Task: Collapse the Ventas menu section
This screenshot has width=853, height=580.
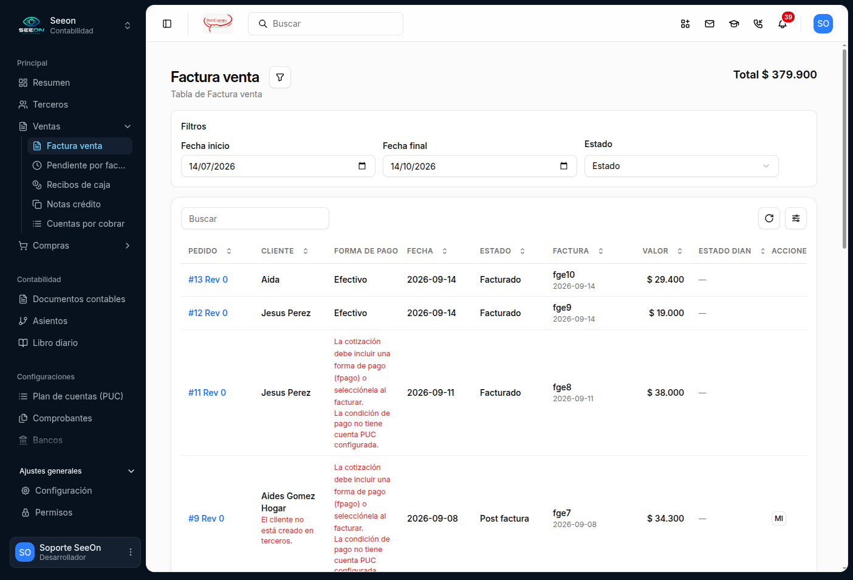Action: 128,126
